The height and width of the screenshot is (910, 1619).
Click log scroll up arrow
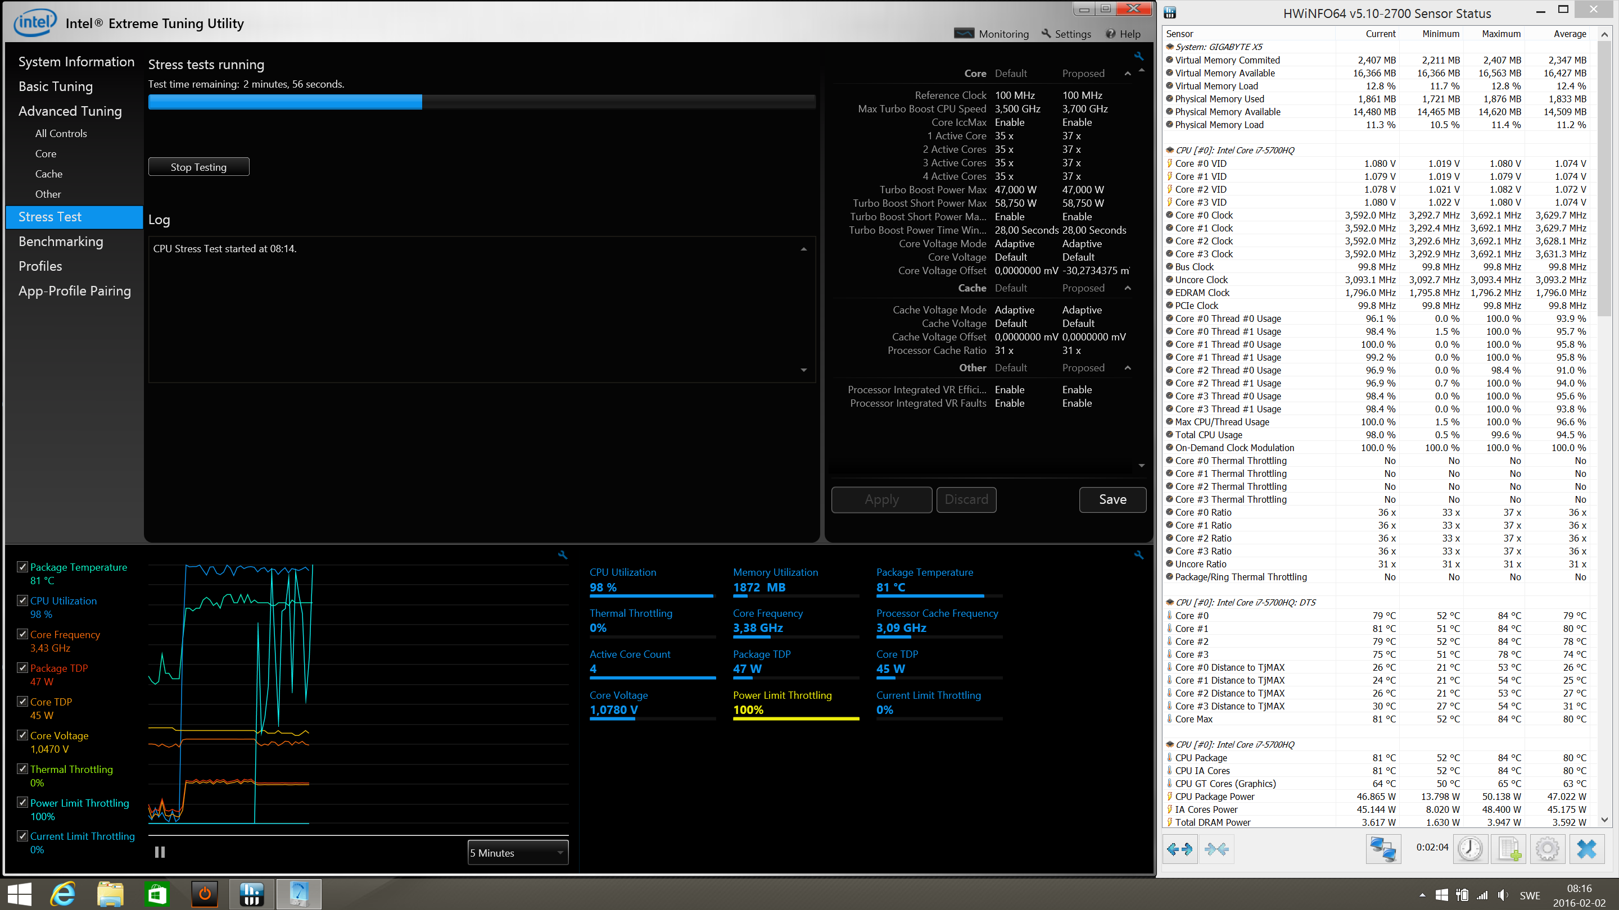[804, 249]
